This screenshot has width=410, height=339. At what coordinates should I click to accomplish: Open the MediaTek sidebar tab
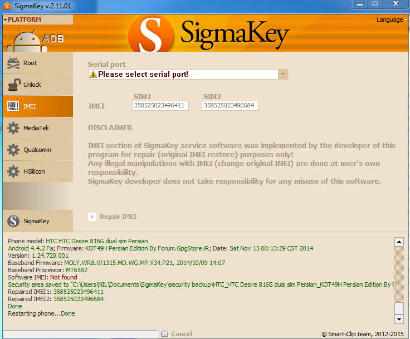coord(38,128)
